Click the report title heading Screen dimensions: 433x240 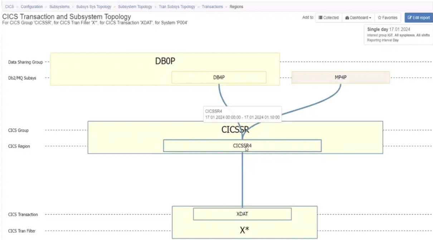(x=67, y=17)
